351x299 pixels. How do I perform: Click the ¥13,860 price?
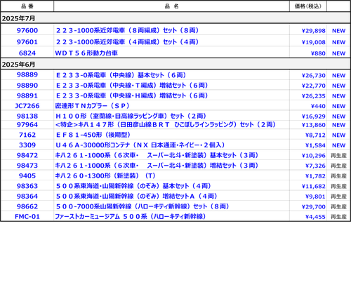point(314,125)
